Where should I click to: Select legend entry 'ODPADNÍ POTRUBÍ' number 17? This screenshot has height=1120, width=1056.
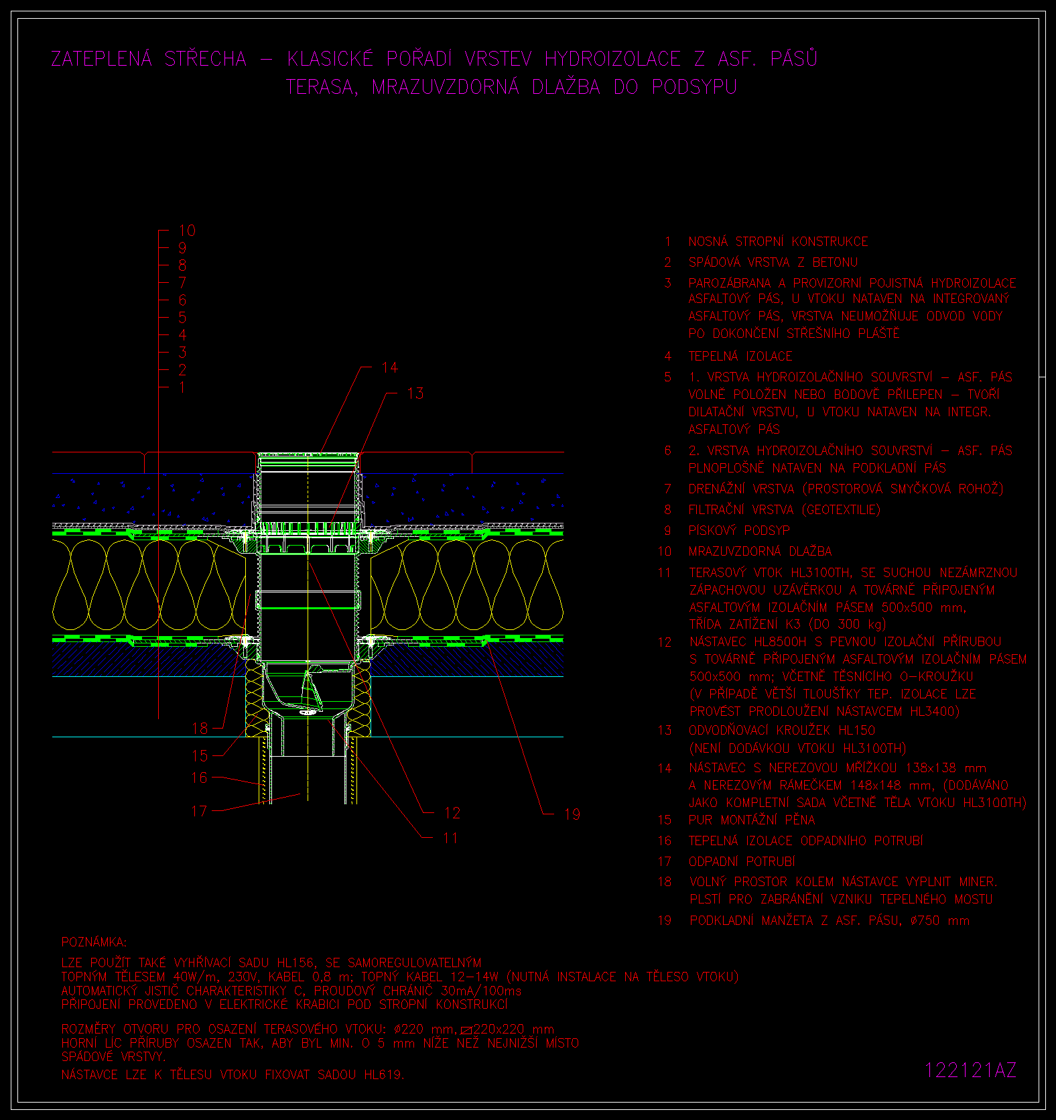pos(742,861)
